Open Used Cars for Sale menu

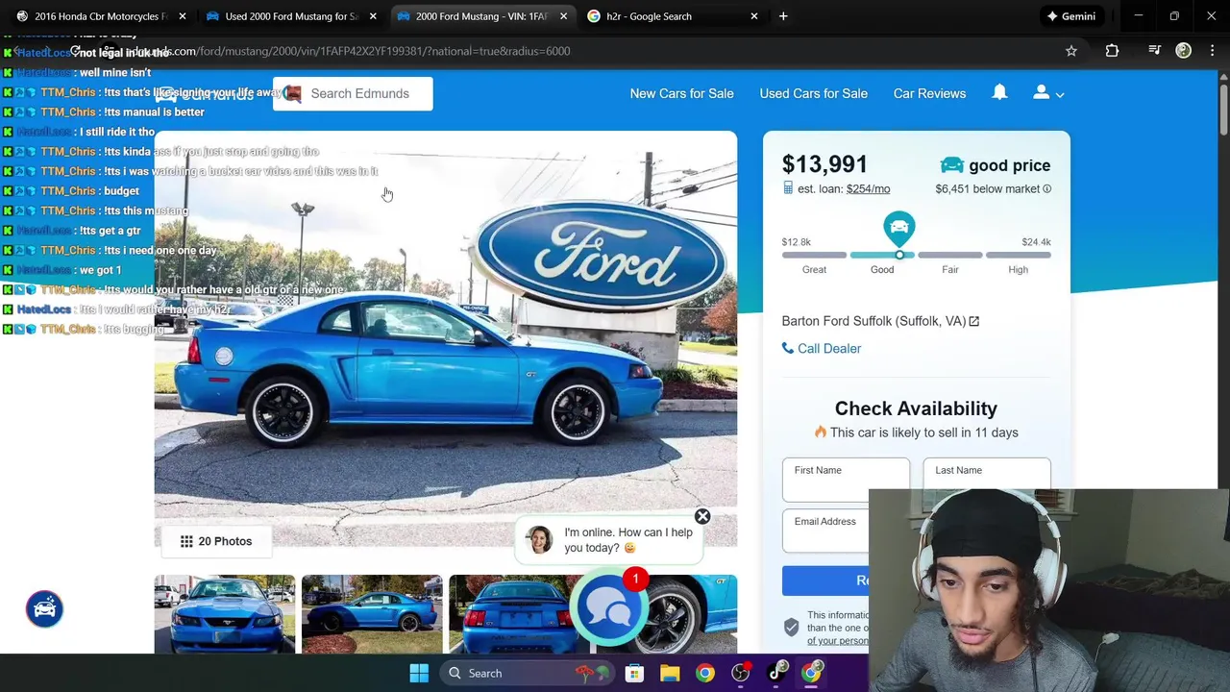click(x=813, y=93)
